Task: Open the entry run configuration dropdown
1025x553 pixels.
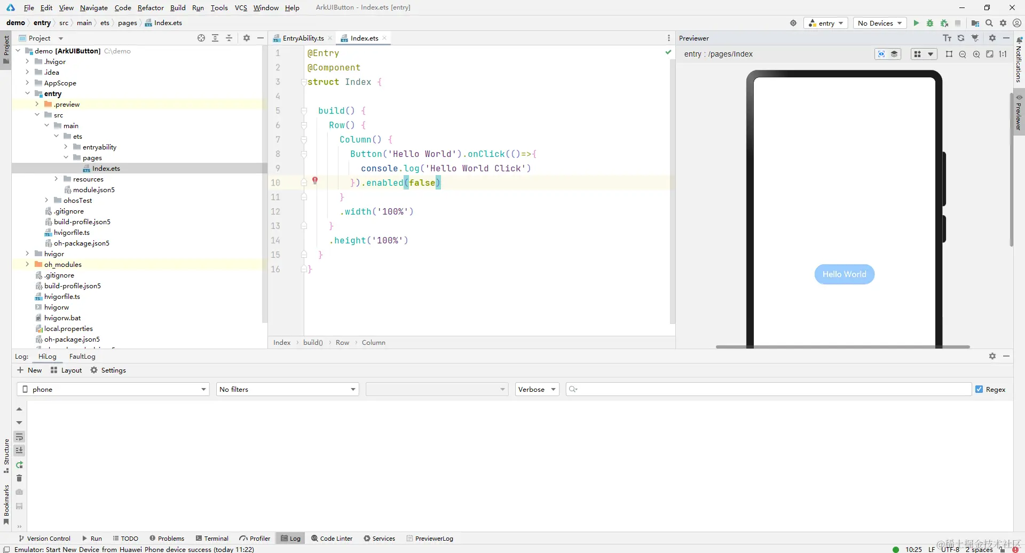Action: [x=826, y=23]
